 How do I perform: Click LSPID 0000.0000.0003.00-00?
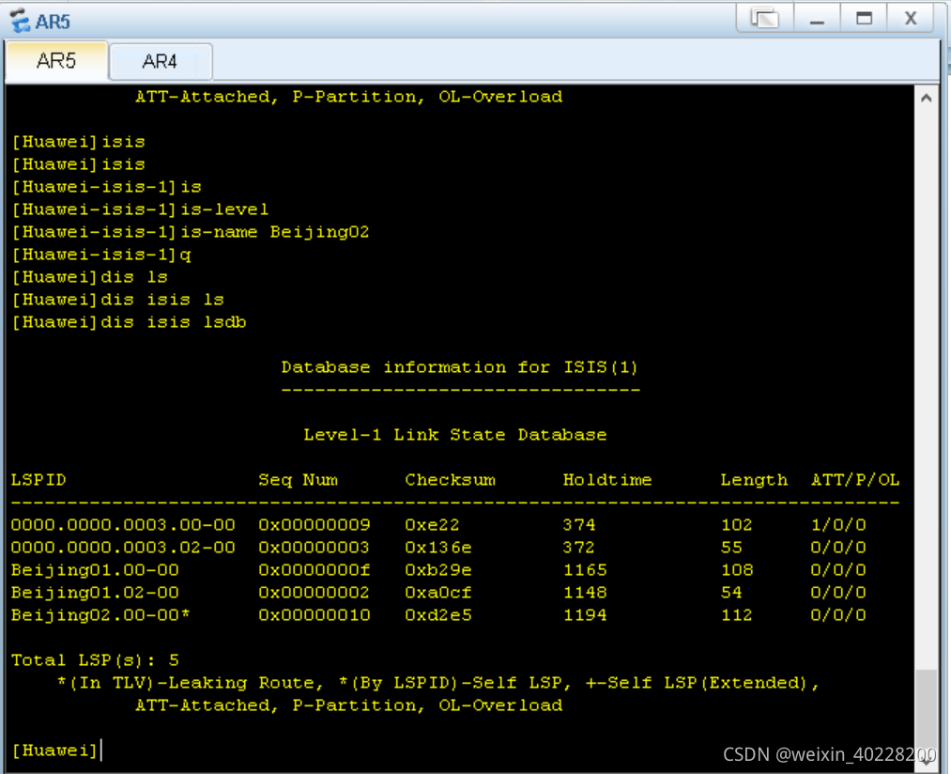pyautogui.click(x=123, y=524)
